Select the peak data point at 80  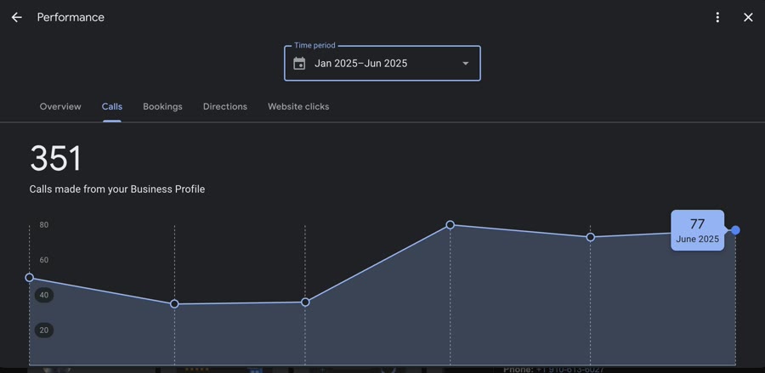450,225
